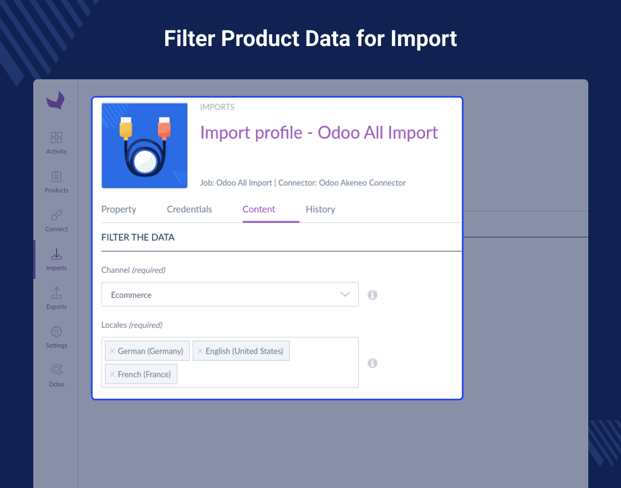Viewport: 621px width, 488px height.
Task: Show info icon next to Channel
Action: click(x=372, y=294)
